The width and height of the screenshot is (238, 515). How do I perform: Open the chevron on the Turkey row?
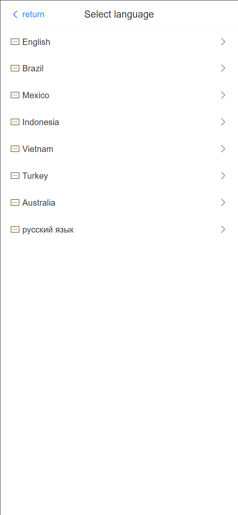(x=223, y=176)
